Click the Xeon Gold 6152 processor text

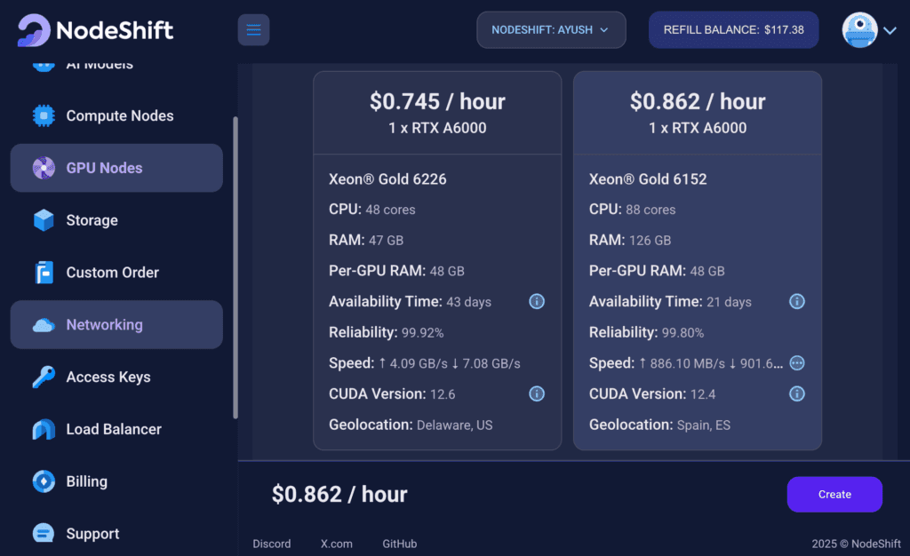click(648, 179)
